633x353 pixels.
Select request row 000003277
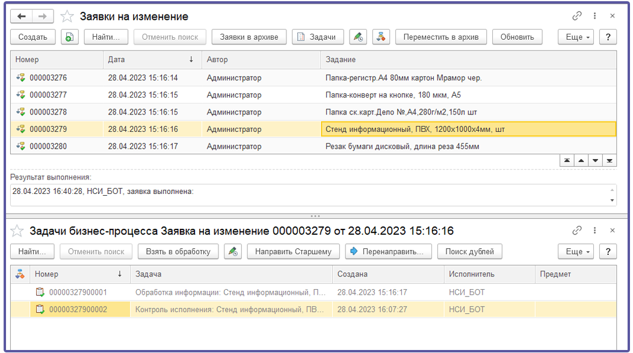[313, 95]
